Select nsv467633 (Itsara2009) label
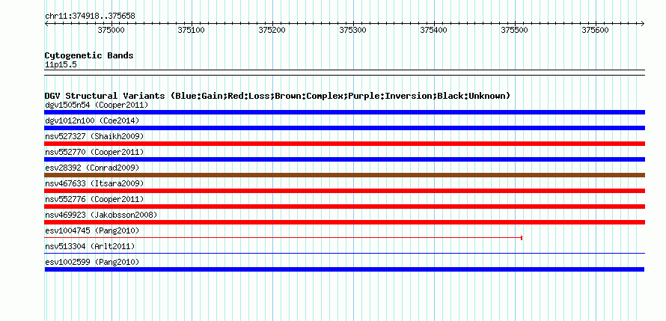This screenshot has width=666, height=321. (x=94, y=183)
